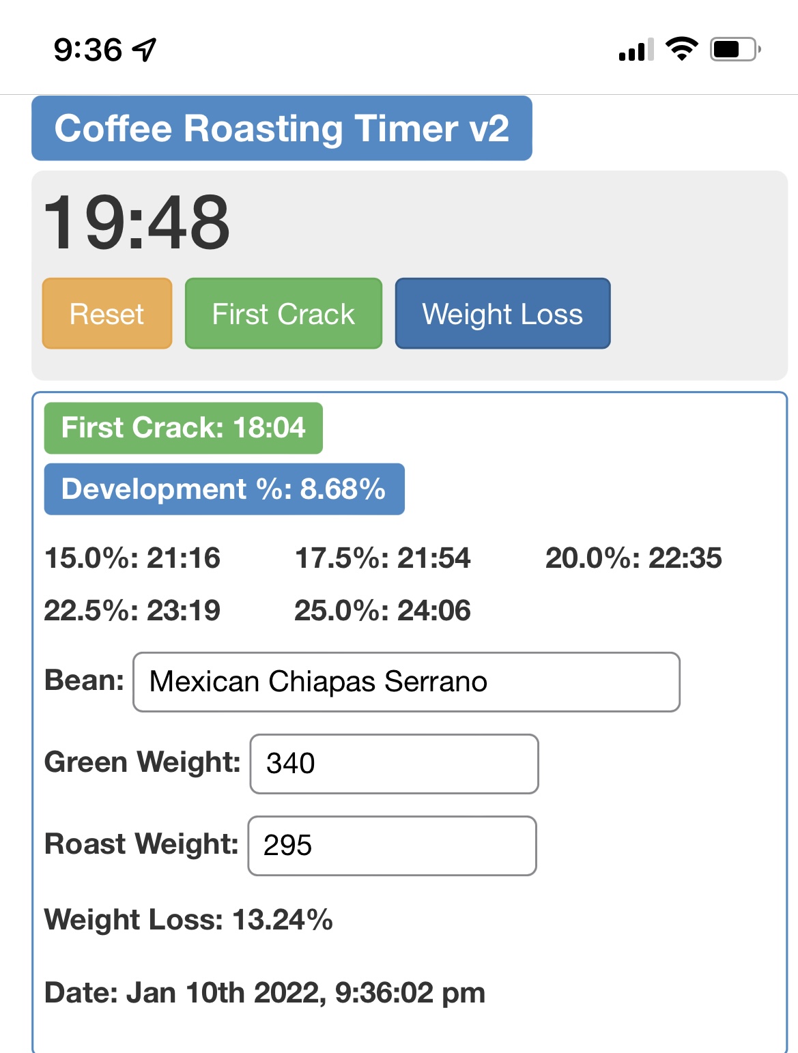798x1053 pixels.
Task: Open the Coffee Roasting Timer v2 header
Action: [282, 128]
